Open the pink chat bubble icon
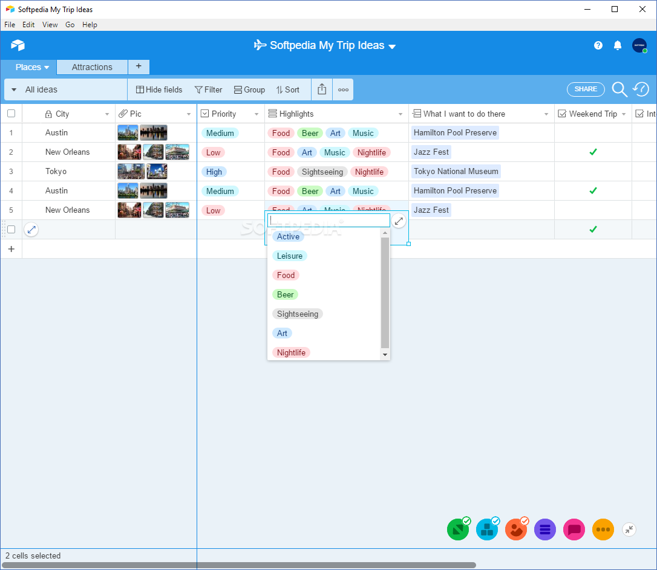657x570 pixels. point(574,530)
